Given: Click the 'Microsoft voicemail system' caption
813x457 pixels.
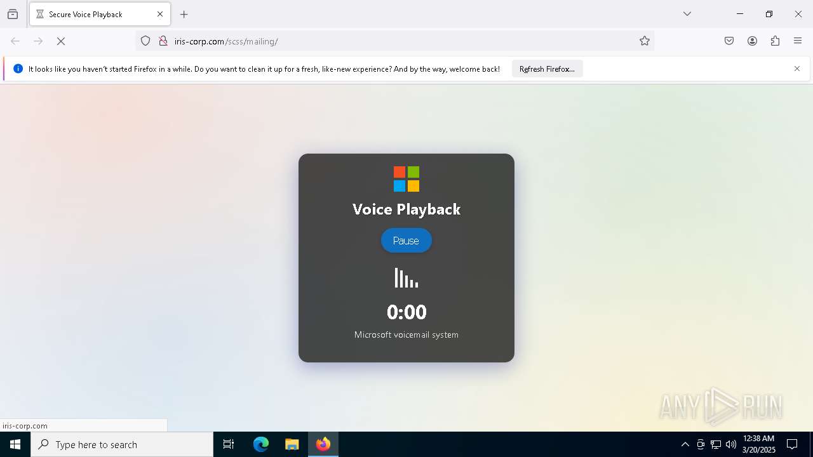Looking at the screenshot, I should 406,334.
